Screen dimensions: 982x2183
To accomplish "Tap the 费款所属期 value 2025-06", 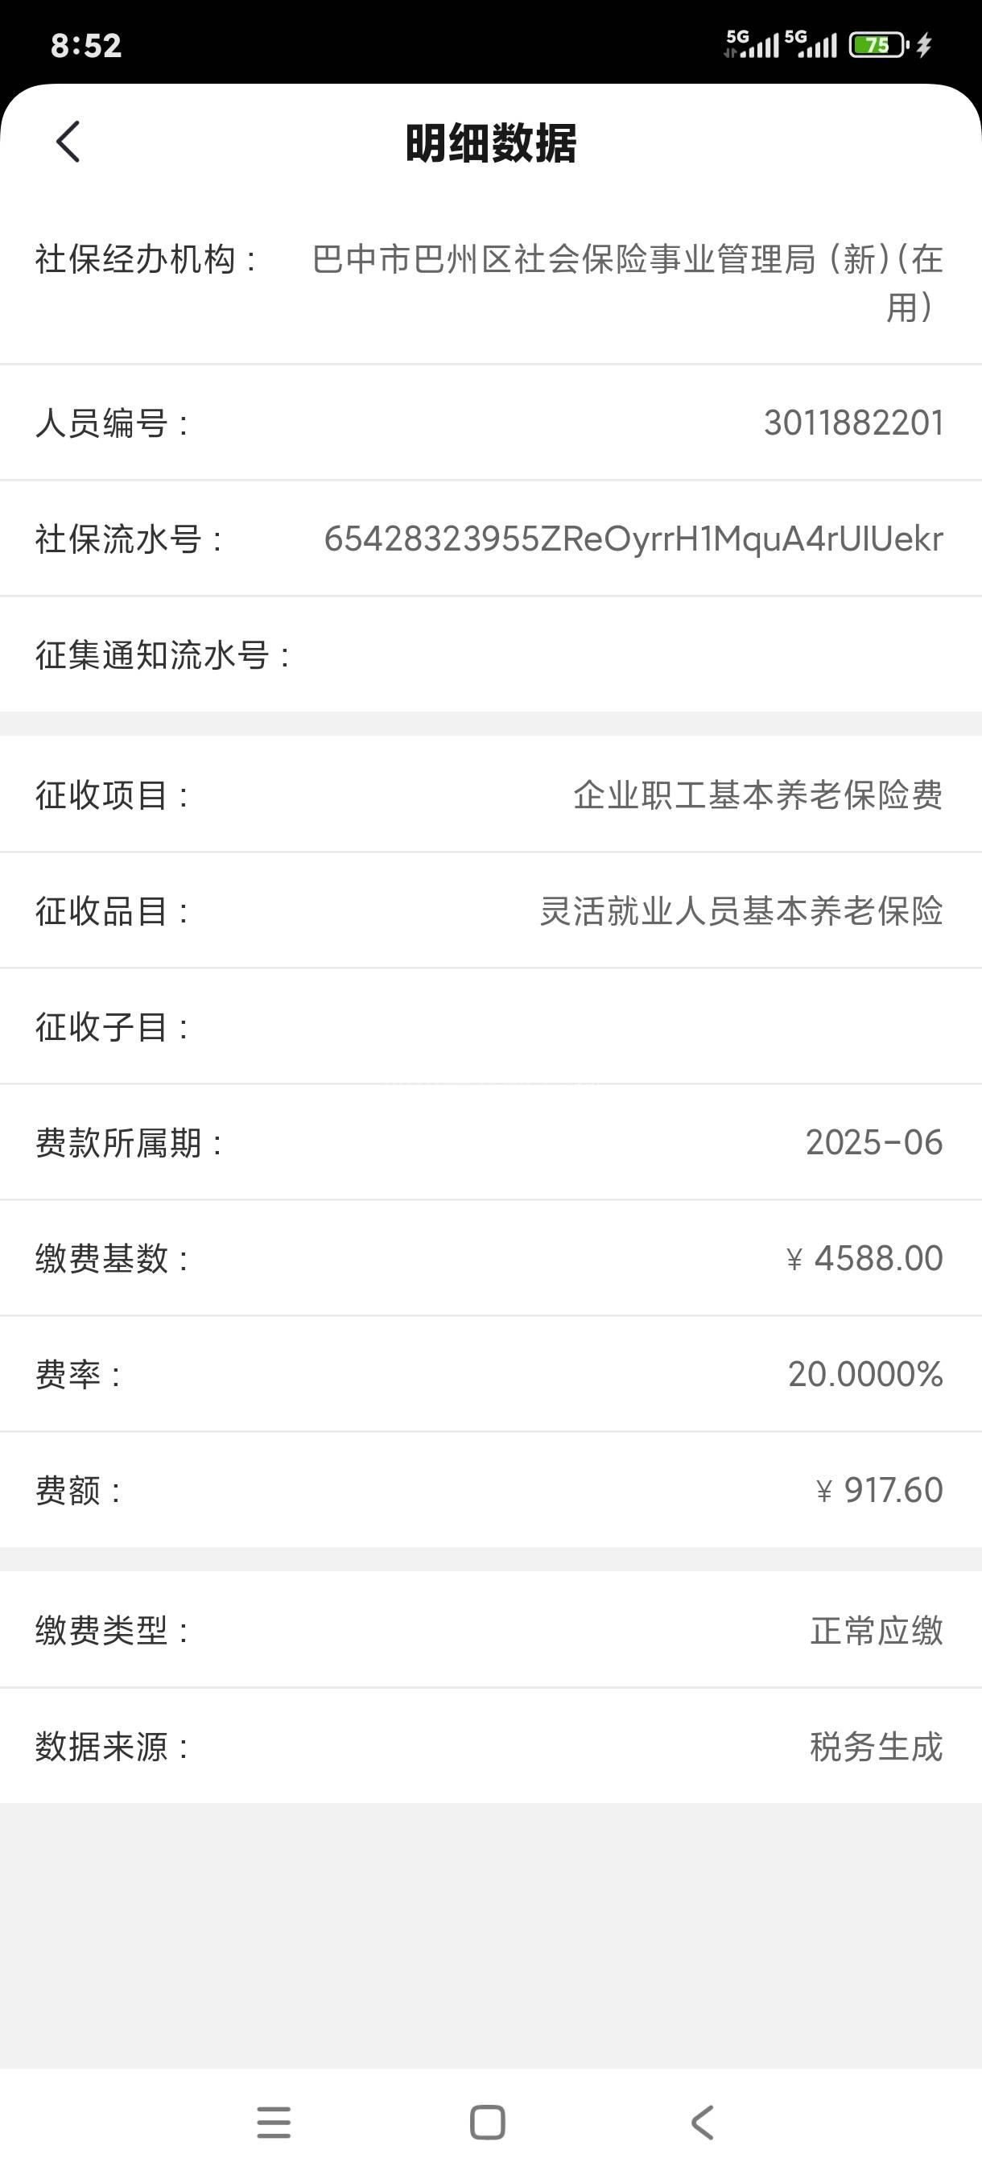I will tap(873, 1142).
